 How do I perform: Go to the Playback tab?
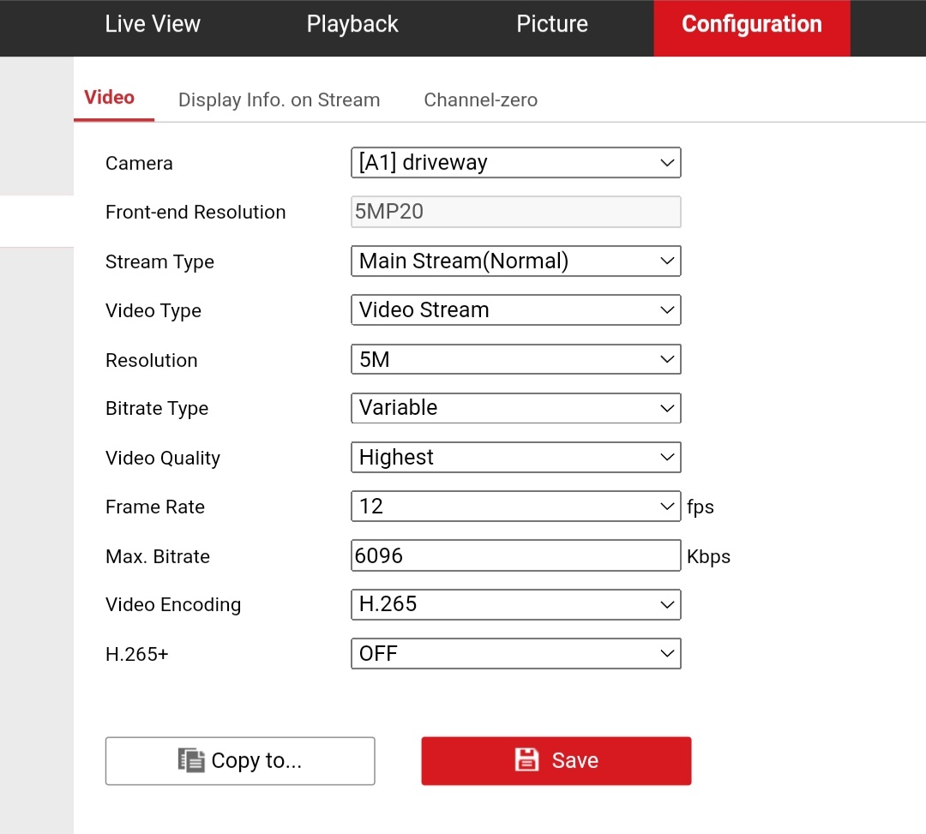coord(352,24)
